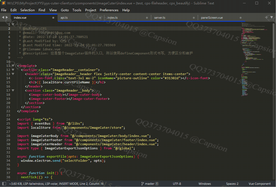The image size is (276, 187).
Task: Click the git changes count badge 6
Action: [x=157, y=184]
